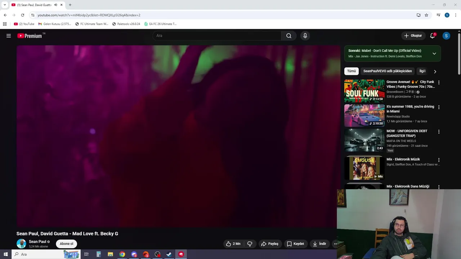Open options for Mix - Elektronik Dans Müziği
Screen dimensions: 461x259
[439, 187]
